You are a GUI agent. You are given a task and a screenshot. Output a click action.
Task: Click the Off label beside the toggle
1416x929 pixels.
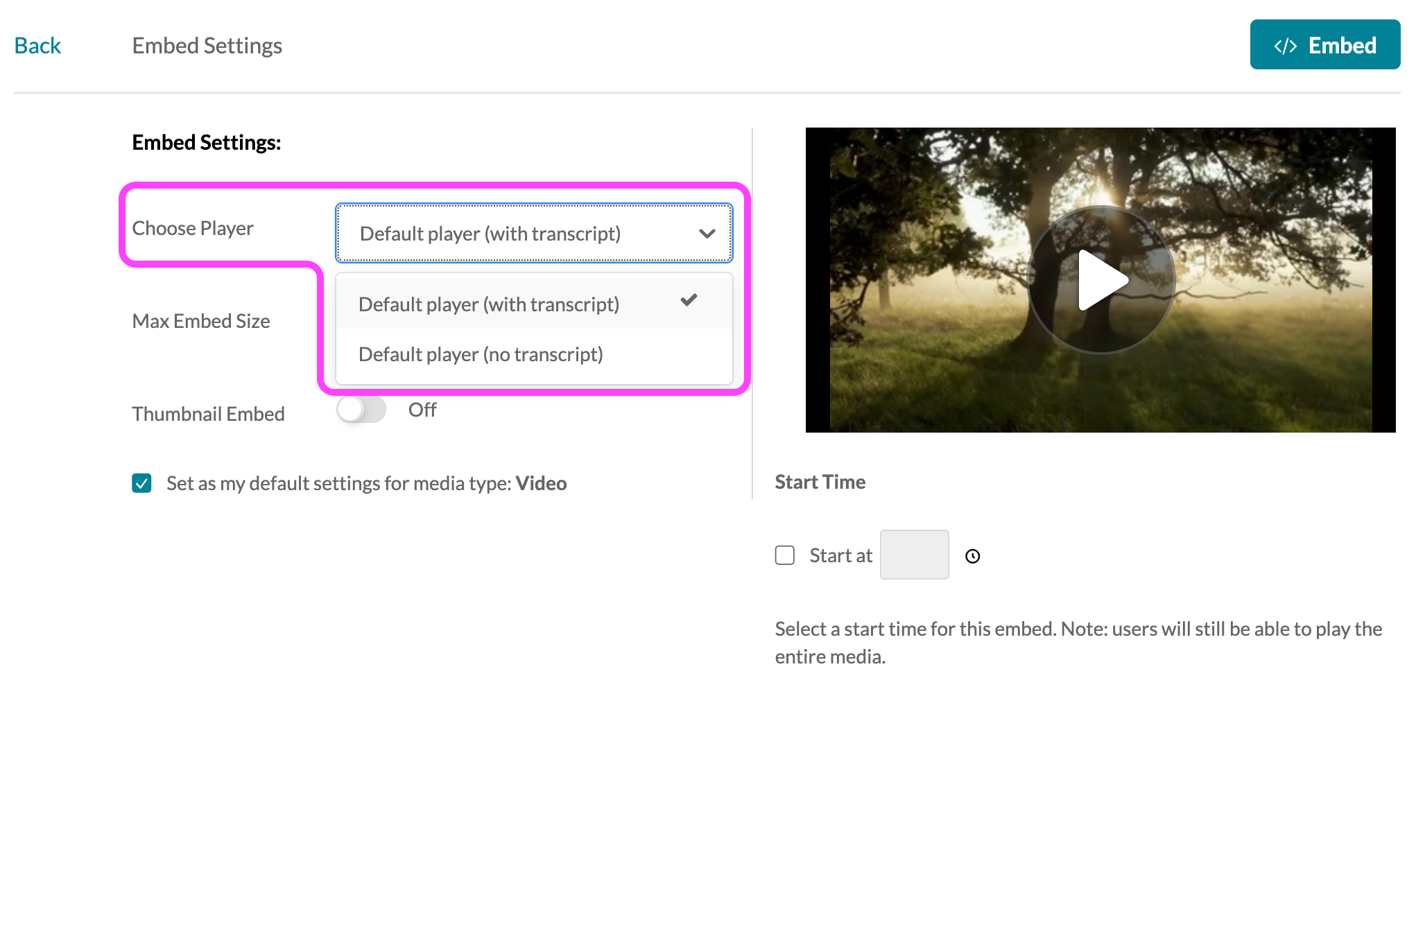422,410
